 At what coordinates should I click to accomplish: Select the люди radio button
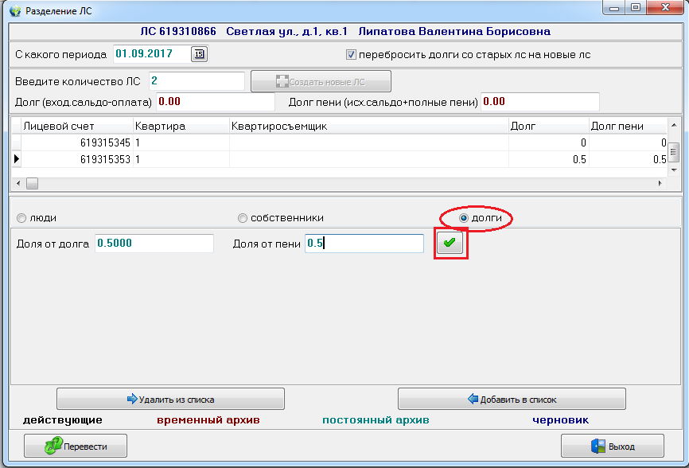pos(21,218)
